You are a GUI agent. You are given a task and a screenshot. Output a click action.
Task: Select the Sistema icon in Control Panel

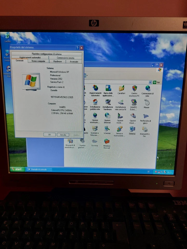tap(132, 130)
